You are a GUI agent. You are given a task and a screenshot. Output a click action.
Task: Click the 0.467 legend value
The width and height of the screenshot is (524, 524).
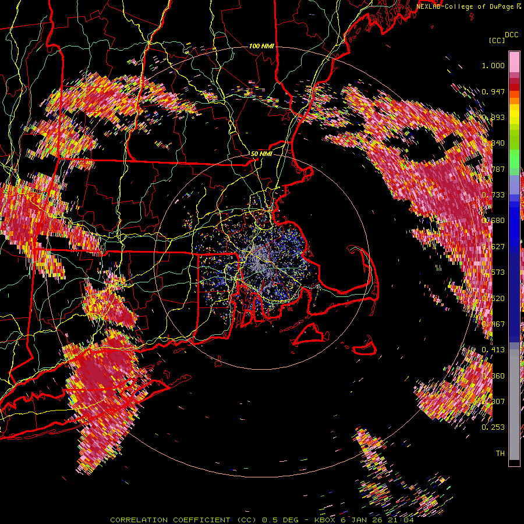(x=493, y=324)
